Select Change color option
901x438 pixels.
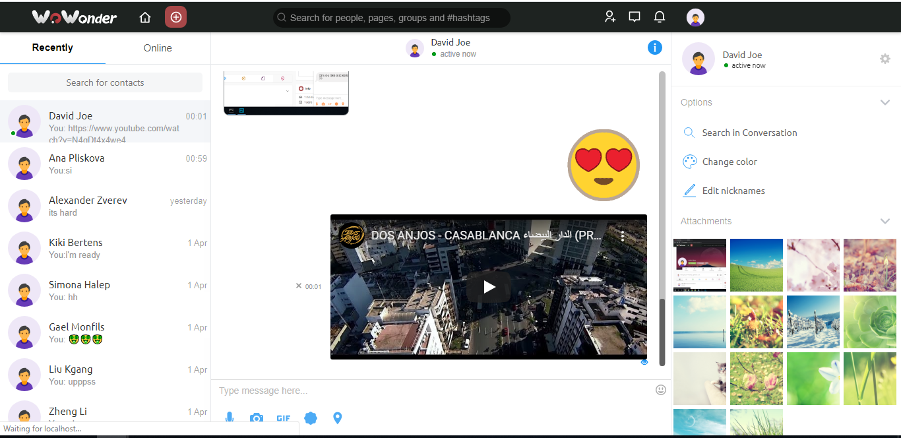pos(730,162)
